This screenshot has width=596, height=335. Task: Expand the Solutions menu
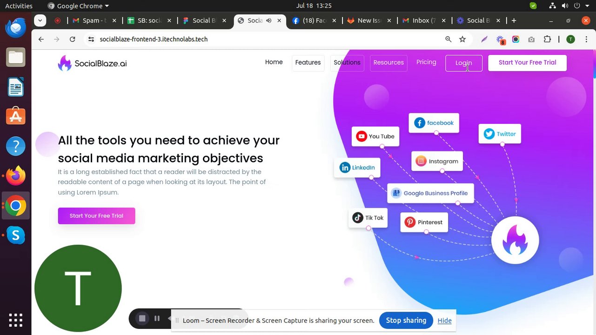(x=347, y=63)
